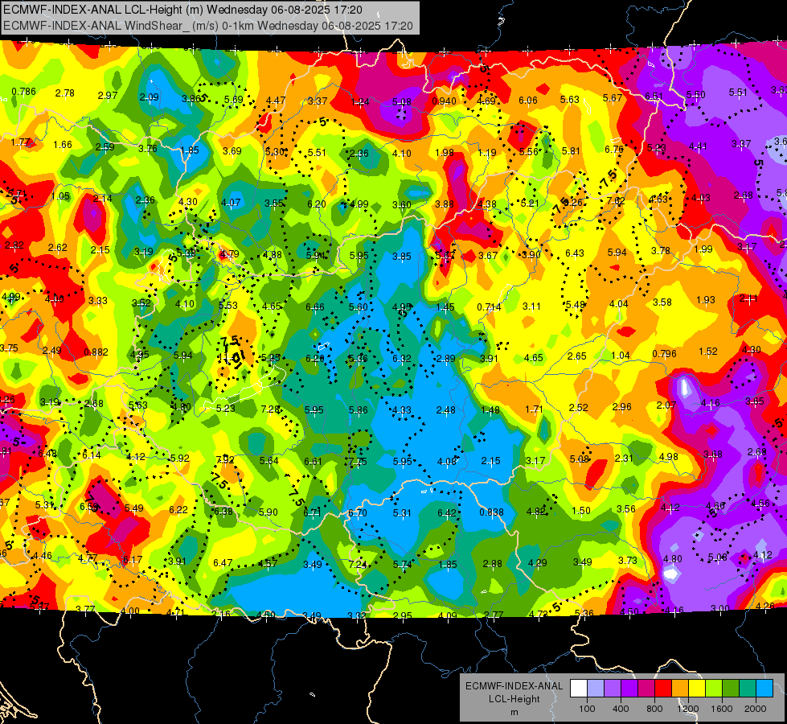Viewport: 787px width, 724px height.
Task: Click the wind shear value '6.76'
Action: [x=614, y=149]
